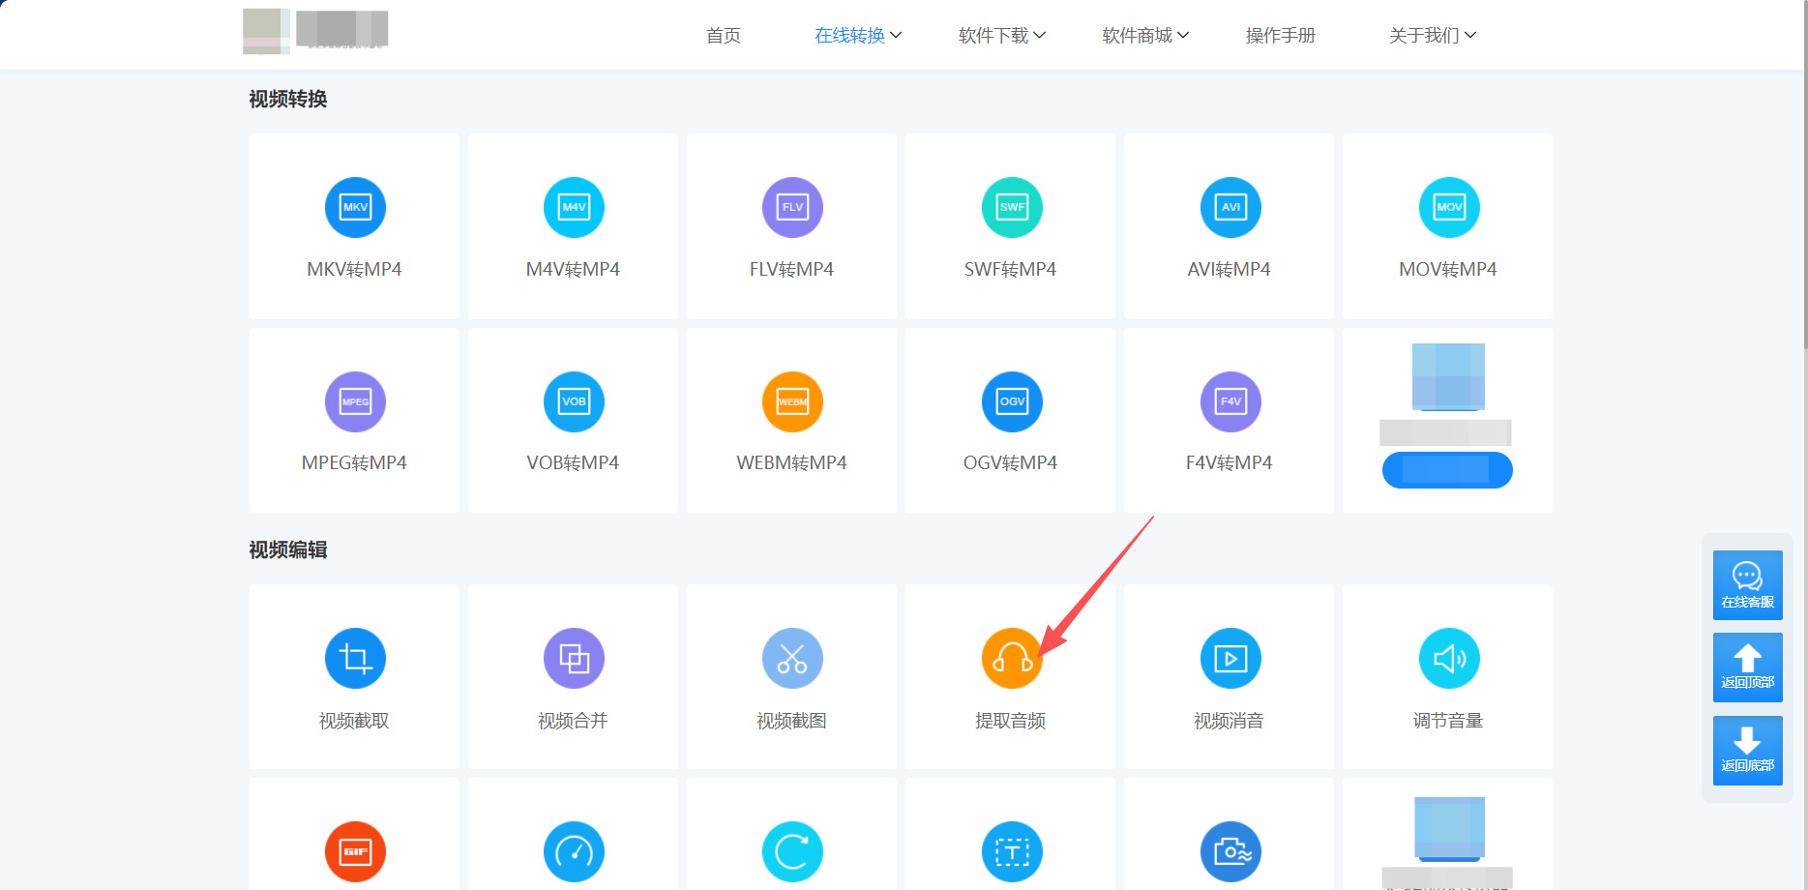
Task: Click the site logo in header
Action: click(315, 31)
